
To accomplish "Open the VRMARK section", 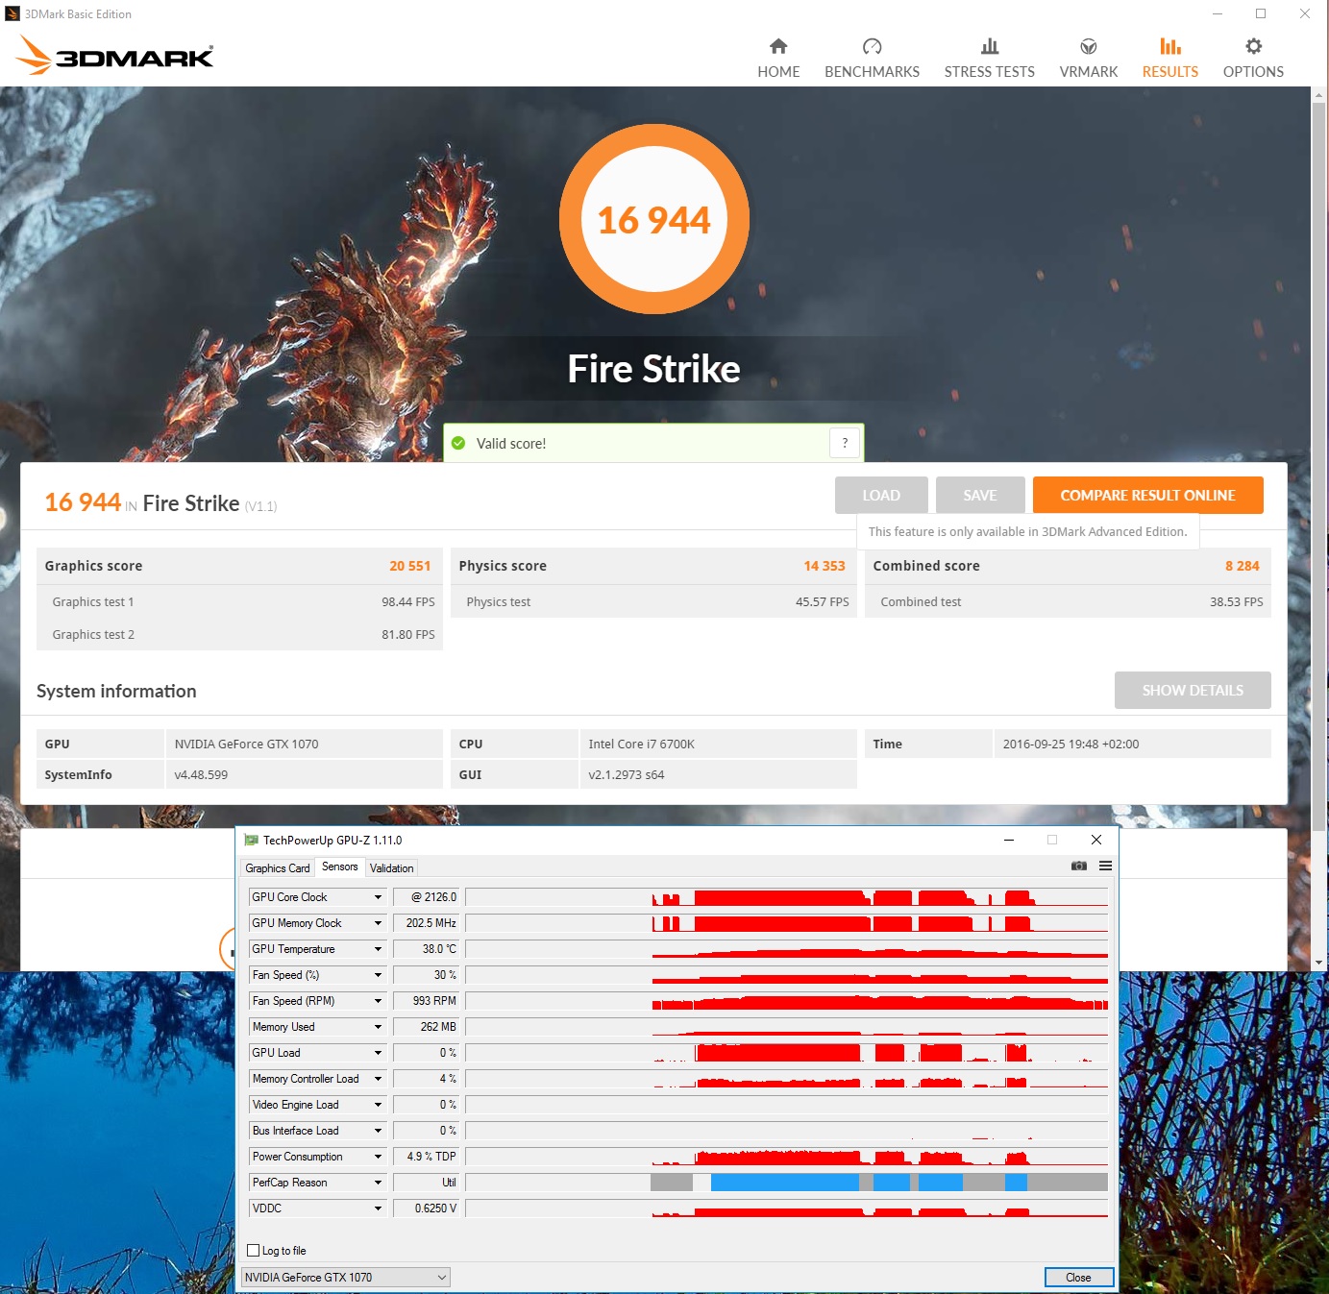I will pyautogui.click(x=1088, y=59).
